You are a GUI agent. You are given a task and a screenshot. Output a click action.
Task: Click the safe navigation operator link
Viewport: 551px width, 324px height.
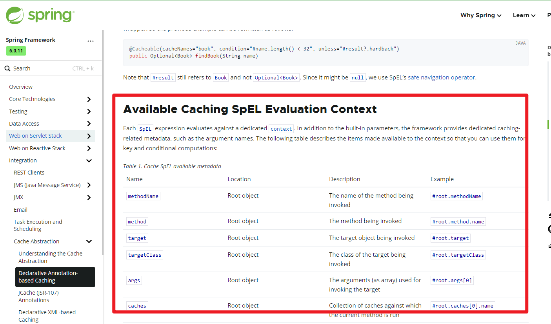point(442,77)
